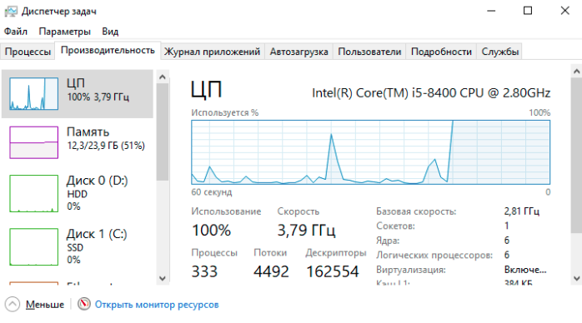Click the Task Manager title bar icon
Image resolution: width=582 pixels, height=323 pixels.
click(11, 12)
